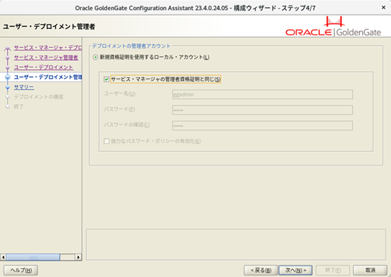Click the step bullet beside ユーザー・デプロイメント管理

[x=8, y=77]
